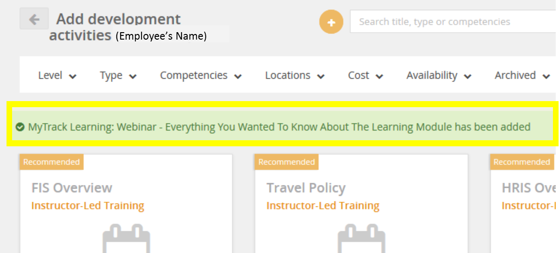Click the back arrow button

click(x=34, y=20)
